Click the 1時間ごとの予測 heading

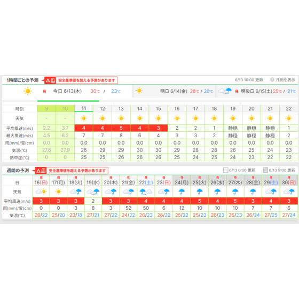coord(22,80)
